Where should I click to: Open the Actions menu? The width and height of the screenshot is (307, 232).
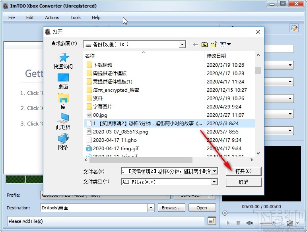click(52, 17)
